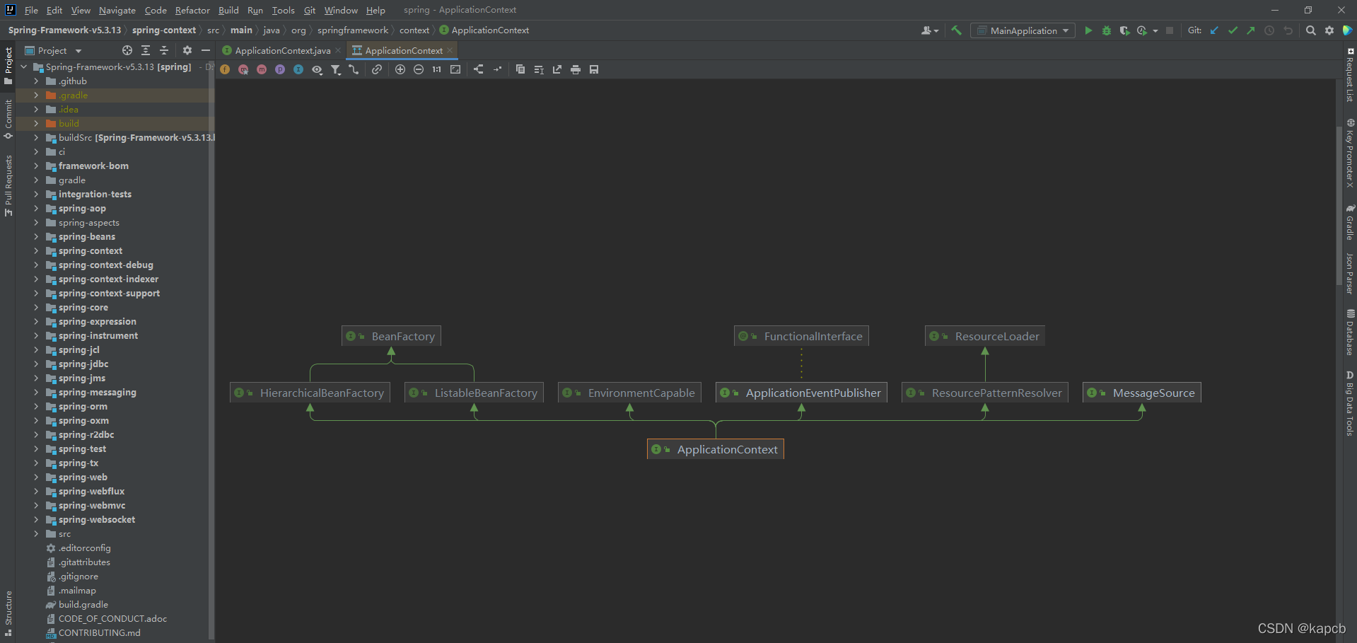
Task: Print the diagram
Action: pos(576,69)
